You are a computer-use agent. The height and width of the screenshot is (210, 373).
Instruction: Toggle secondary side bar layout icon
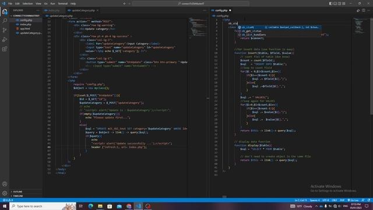tap(339, 3)
